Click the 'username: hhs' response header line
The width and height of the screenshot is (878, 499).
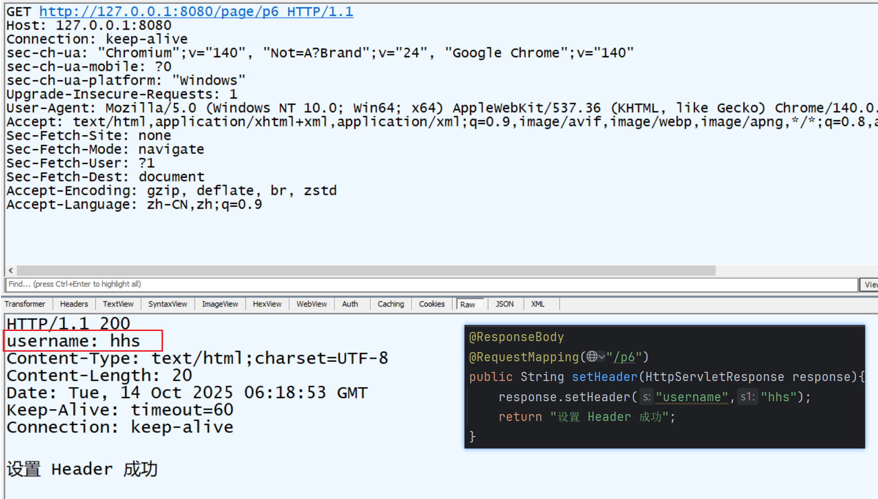coord(73,341)
